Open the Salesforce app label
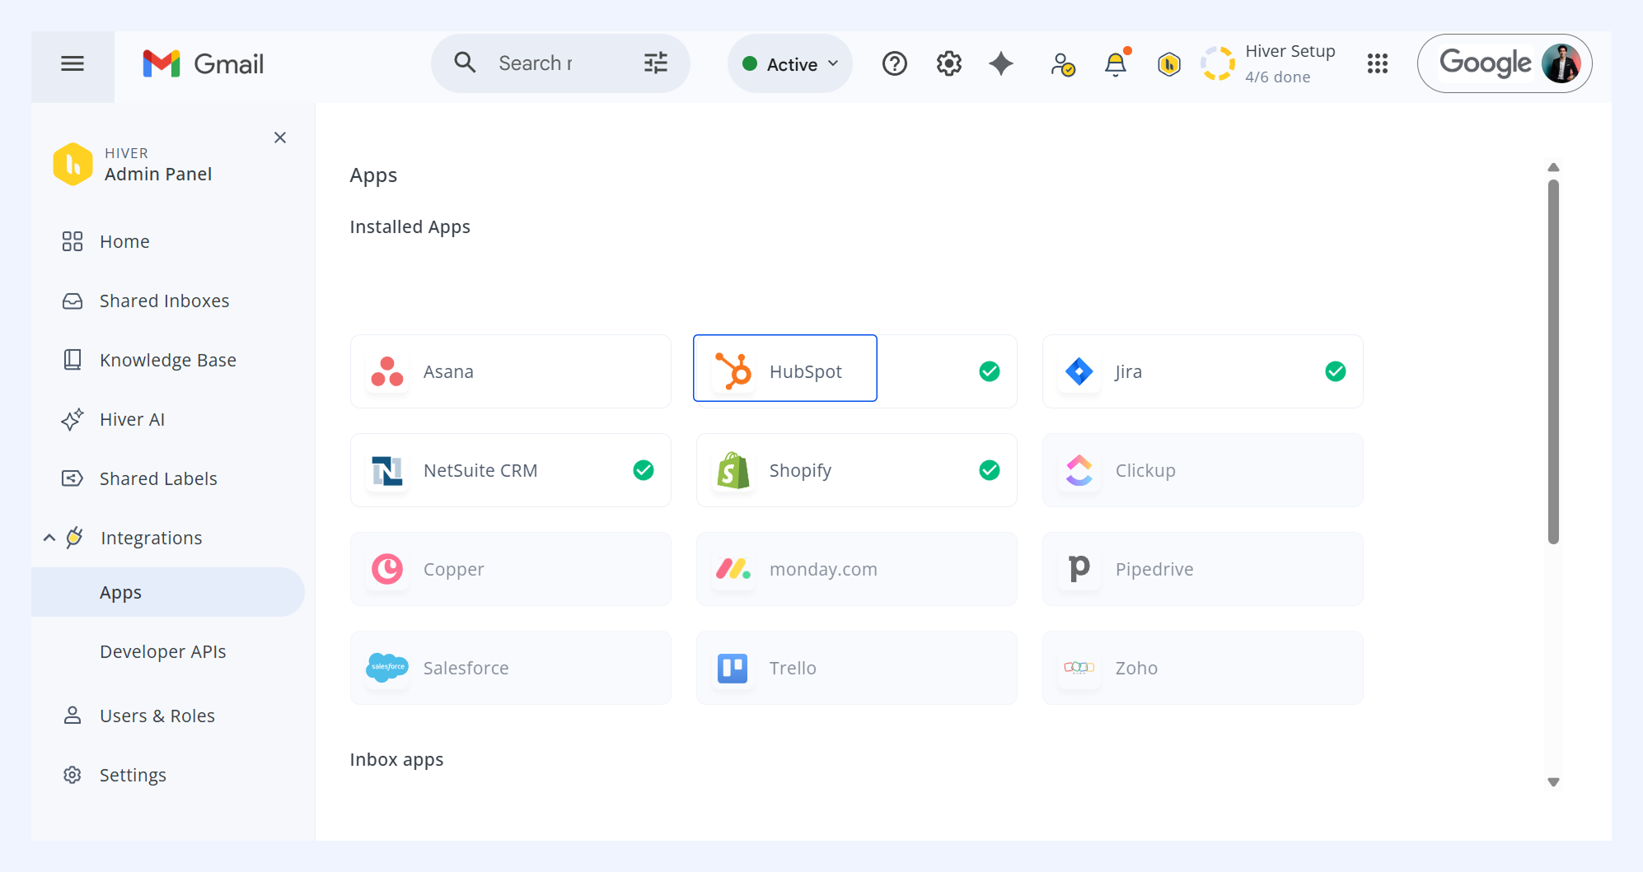This screenshot has width=1643, height=872. point(466,668)
